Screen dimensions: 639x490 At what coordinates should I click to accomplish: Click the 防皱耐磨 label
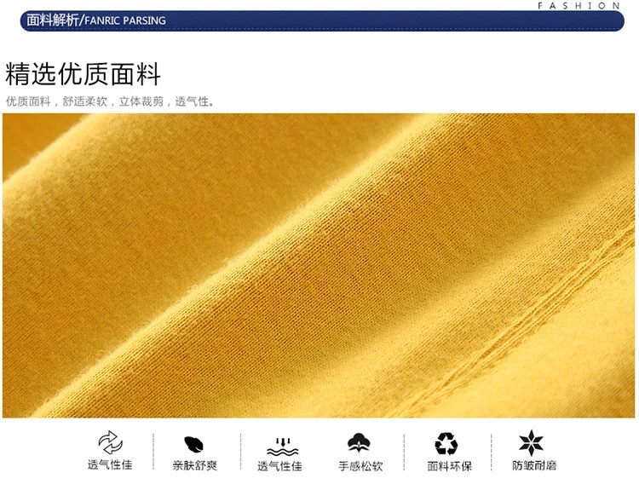click(x=534, y=465)
